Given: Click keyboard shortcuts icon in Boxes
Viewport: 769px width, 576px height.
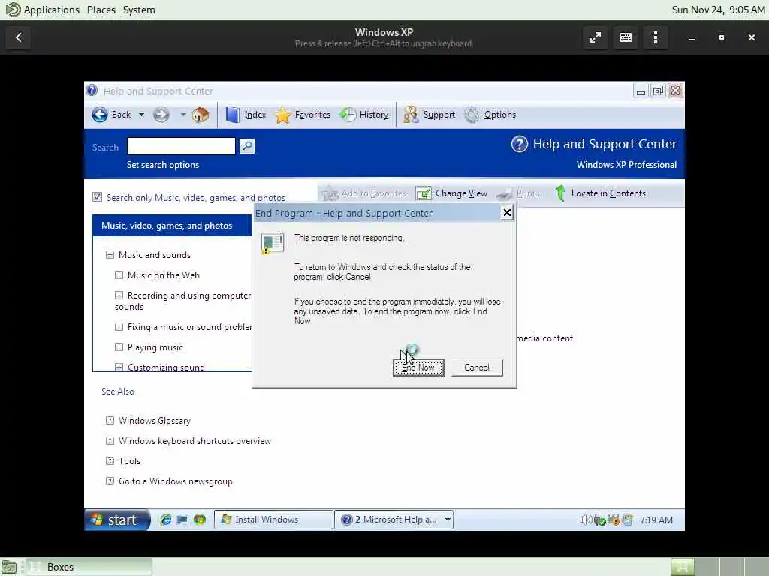Looking at the screenshot, I should coord(626,37).
